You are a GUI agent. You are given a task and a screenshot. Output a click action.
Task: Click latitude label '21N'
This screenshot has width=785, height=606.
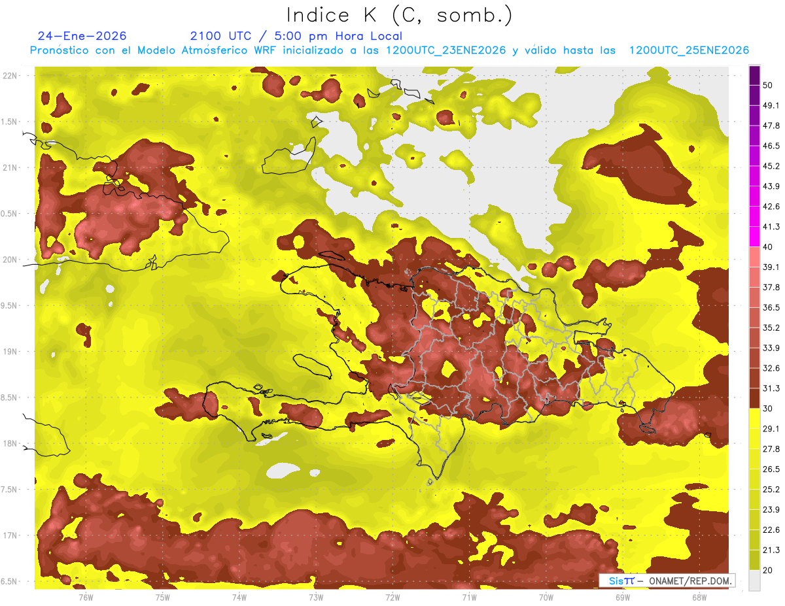click(x=11, y=167)
